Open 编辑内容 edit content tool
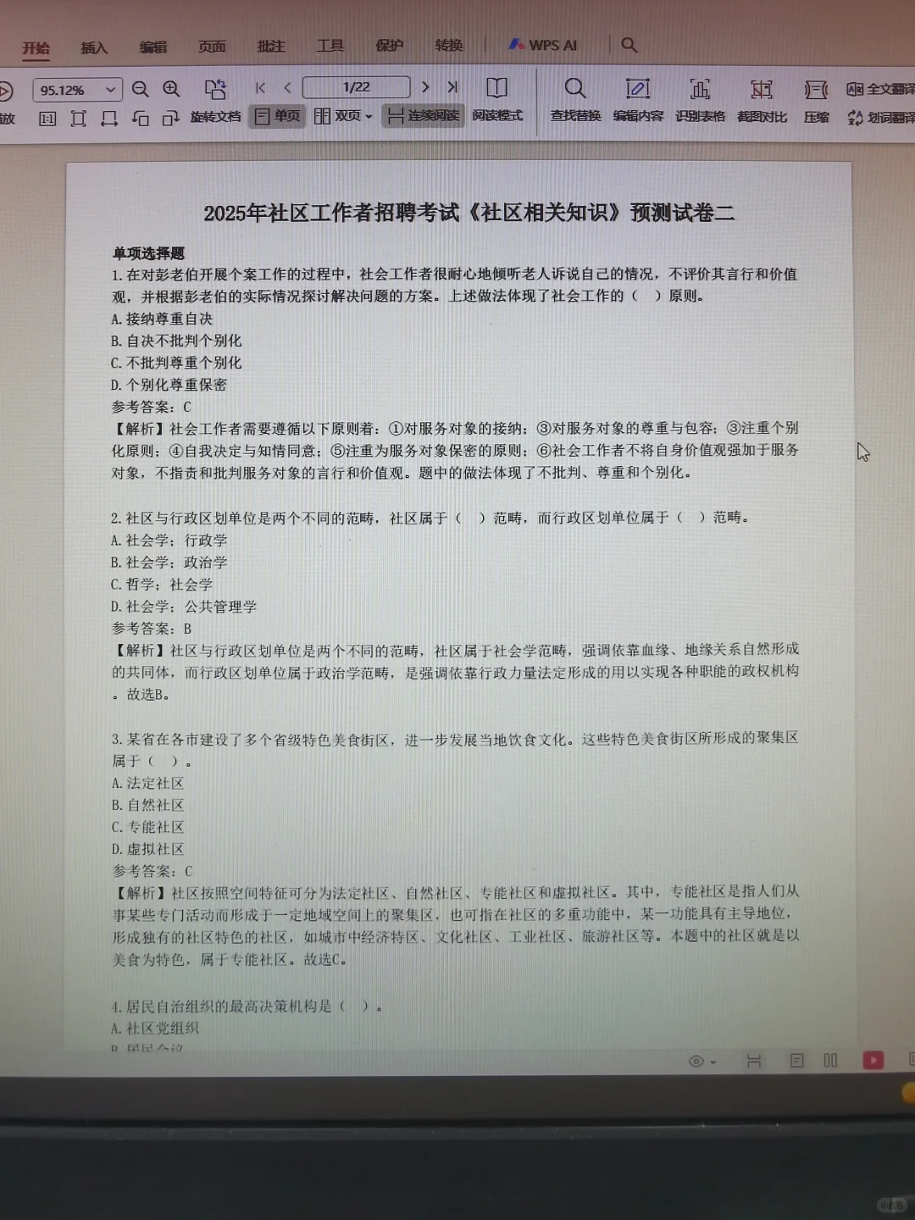 coord(638,100)
